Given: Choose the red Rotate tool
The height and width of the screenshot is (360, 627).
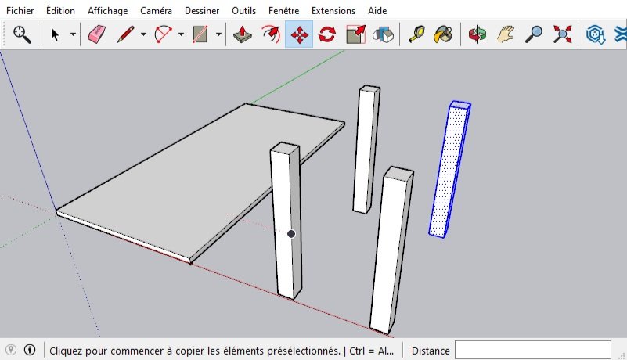Looking at the screenshot, I should tap(327, 34).
